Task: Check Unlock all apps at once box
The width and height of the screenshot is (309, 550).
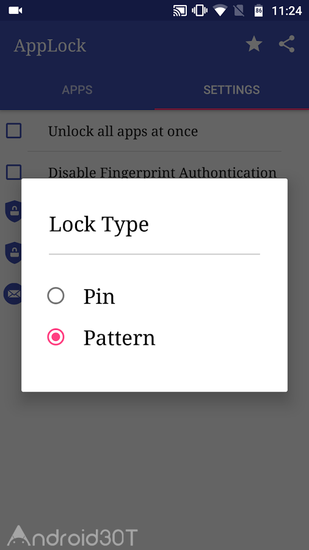Action: pyautogui.click(x=14, y=131)
